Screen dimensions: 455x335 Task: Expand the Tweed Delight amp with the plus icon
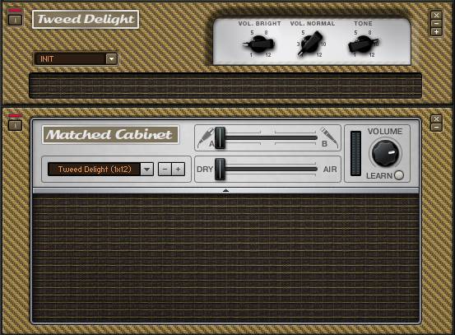[x=436, y=31]
